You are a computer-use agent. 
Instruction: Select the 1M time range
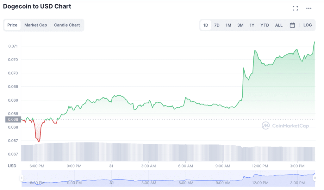click(x=228, y=25)
